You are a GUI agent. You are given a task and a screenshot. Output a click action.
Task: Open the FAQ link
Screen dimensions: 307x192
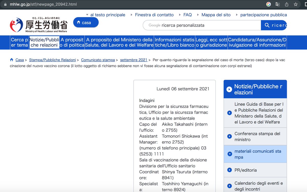tap(188, 15)
